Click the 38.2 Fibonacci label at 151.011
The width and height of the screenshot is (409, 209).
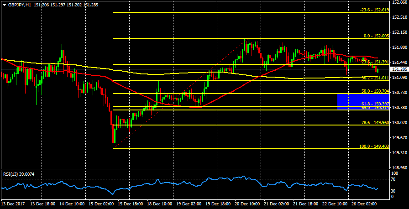pos(375,78)
